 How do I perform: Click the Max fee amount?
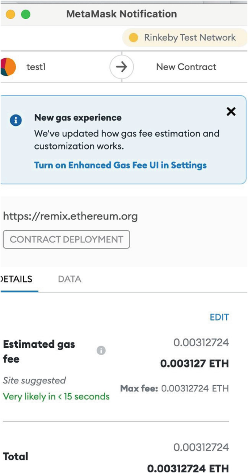tap(195, 389)
